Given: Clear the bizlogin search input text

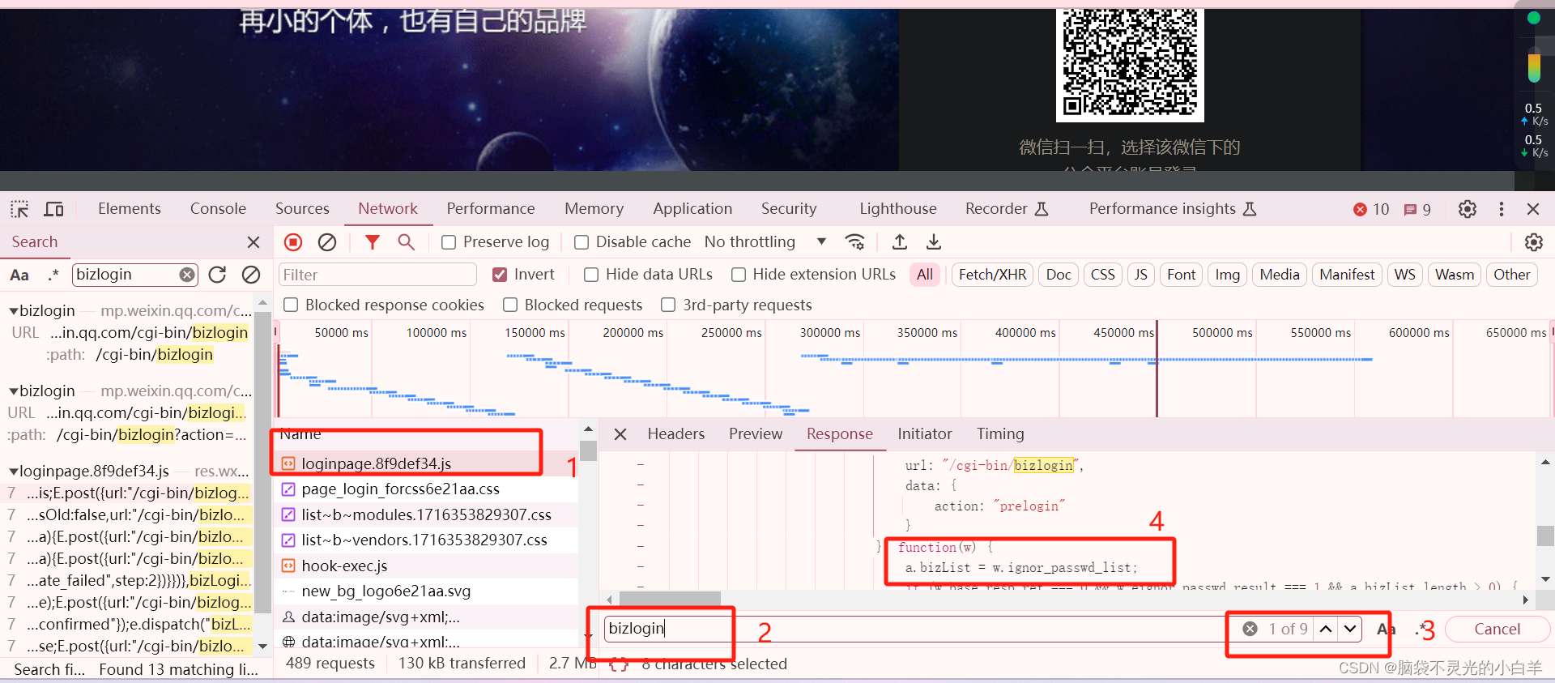Looking at the screenshot, I should click(187, 275).
